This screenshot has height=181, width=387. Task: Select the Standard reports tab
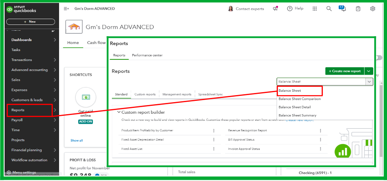coord(121,94)
